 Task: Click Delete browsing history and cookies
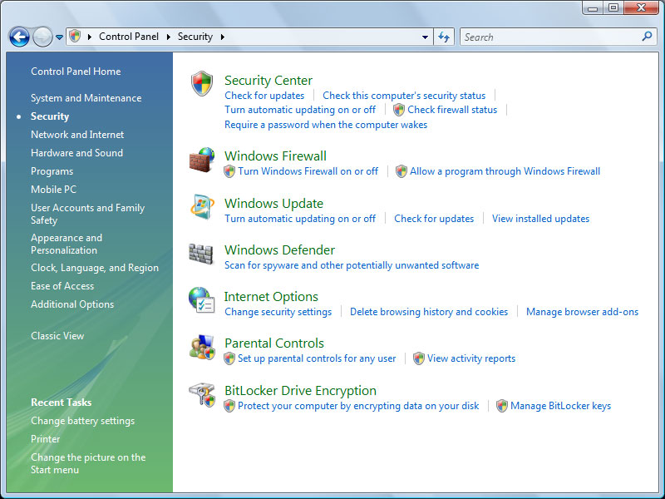tap(429, 313)
